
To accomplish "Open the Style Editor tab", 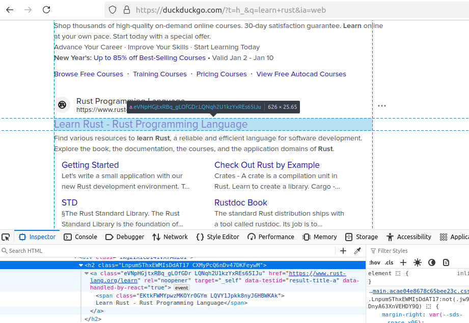I will click(x=218, y=237).
